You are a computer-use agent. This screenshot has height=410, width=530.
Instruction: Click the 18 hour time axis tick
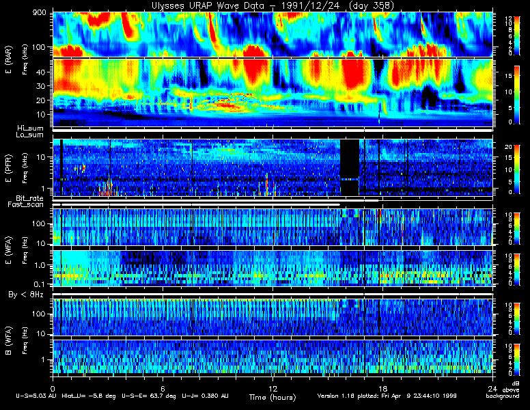(x=382, y=388)
